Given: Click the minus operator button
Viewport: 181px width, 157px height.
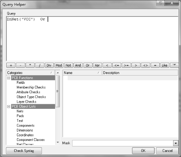Looking at the screenshot, I should coord(20,65).
